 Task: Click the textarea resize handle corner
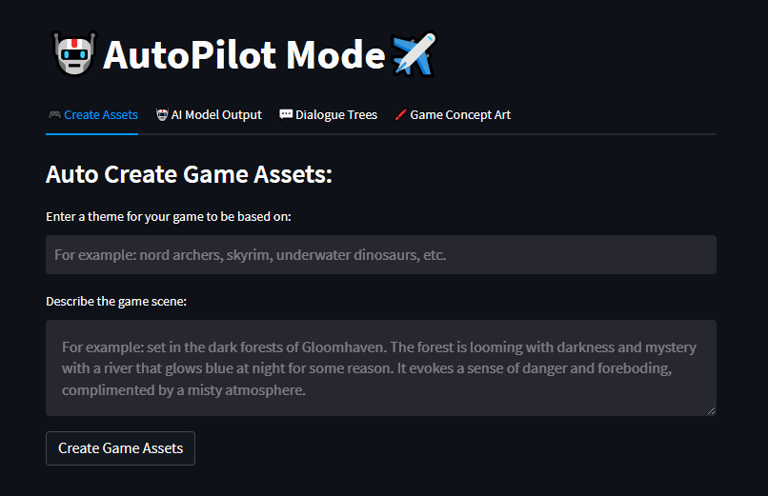(712, 411)
